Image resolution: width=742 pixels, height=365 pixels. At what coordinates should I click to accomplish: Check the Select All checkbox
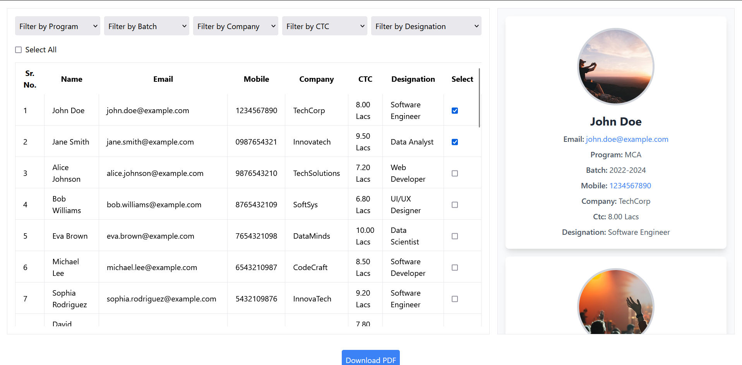[19, 50]
